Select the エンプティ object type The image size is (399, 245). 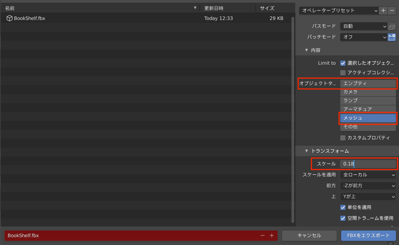[x=368, y=83]
